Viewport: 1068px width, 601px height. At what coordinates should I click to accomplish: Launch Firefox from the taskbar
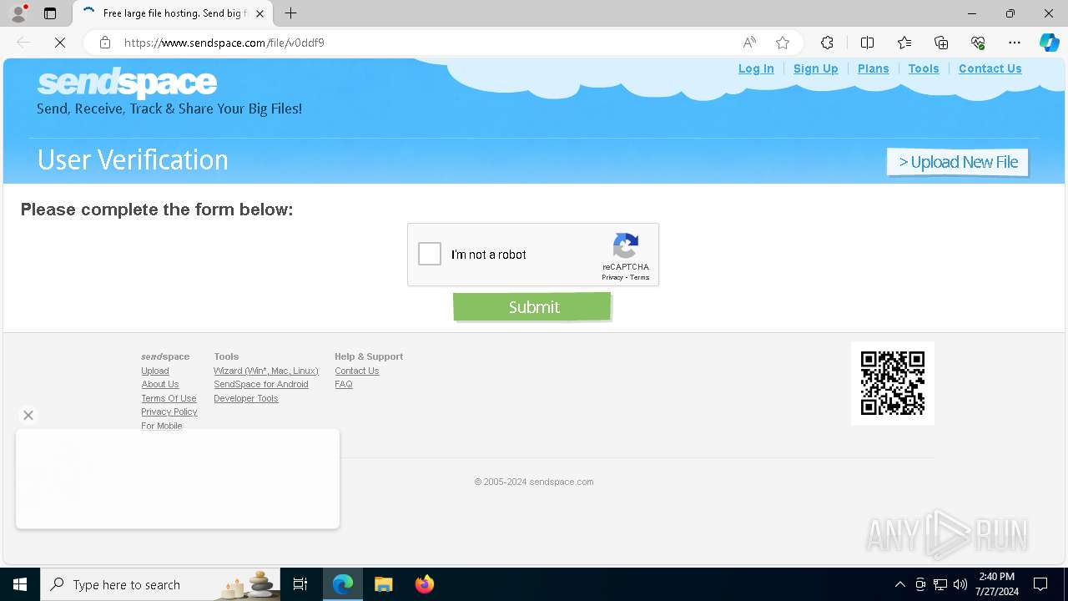(424, 584)
